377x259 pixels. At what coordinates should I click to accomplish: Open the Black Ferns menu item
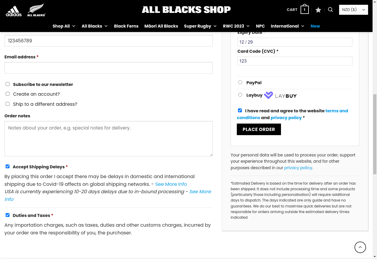coord(126,26)
